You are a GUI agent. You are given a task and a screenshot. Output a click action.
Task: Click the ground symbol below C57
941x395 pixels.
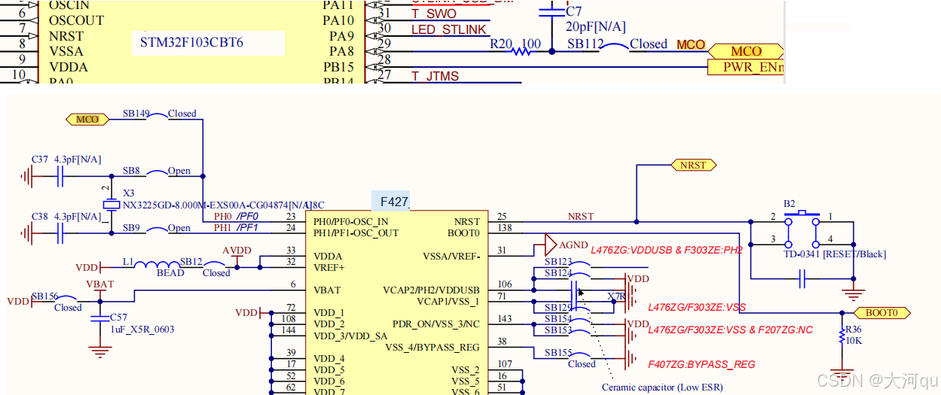99,351
